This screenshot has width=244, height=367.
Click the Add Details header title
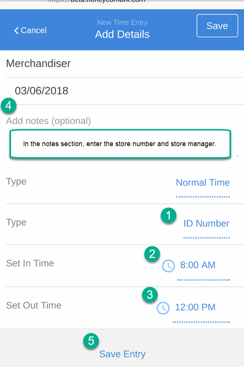coord(122,34)
